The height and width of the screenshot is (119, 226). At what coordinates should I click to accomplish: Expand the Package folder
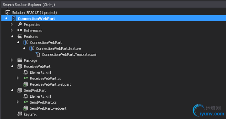[12, 60]
